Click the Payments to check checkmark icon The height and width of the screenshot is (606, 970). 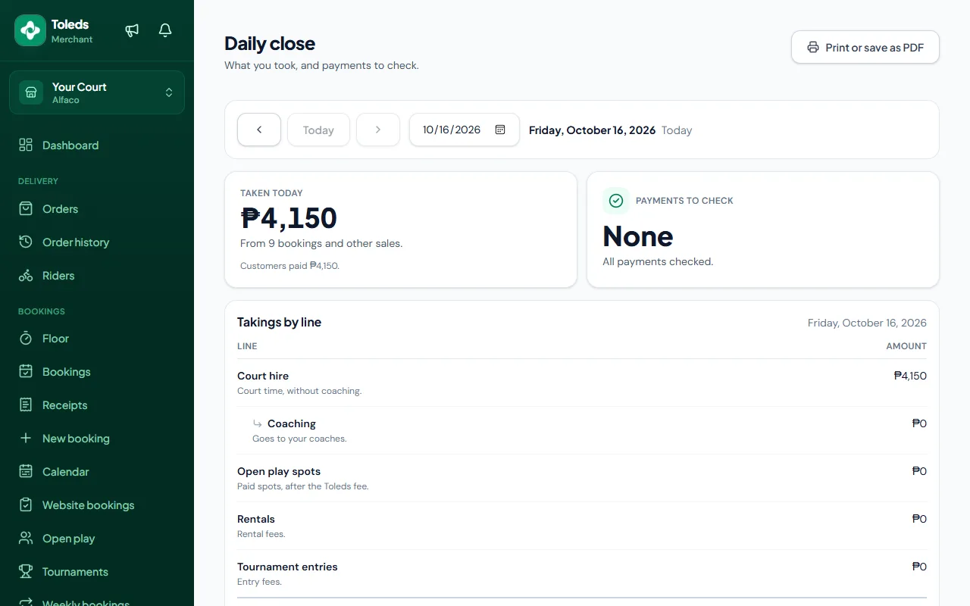(x=616, y=201)
